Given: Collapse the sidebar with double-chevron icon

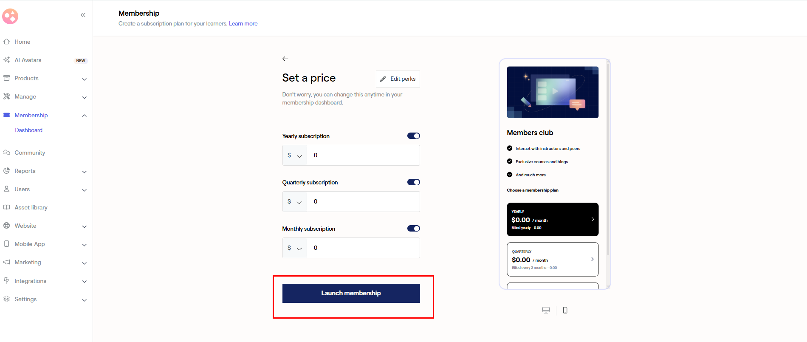Looking at the screenshot, I should (83, 15).
